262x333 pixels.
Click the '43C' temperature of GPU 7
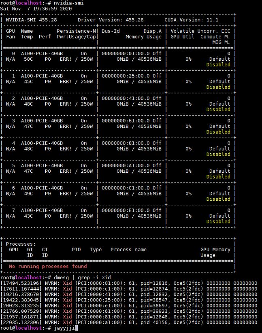pyautogui.click(x=28, y=216)
